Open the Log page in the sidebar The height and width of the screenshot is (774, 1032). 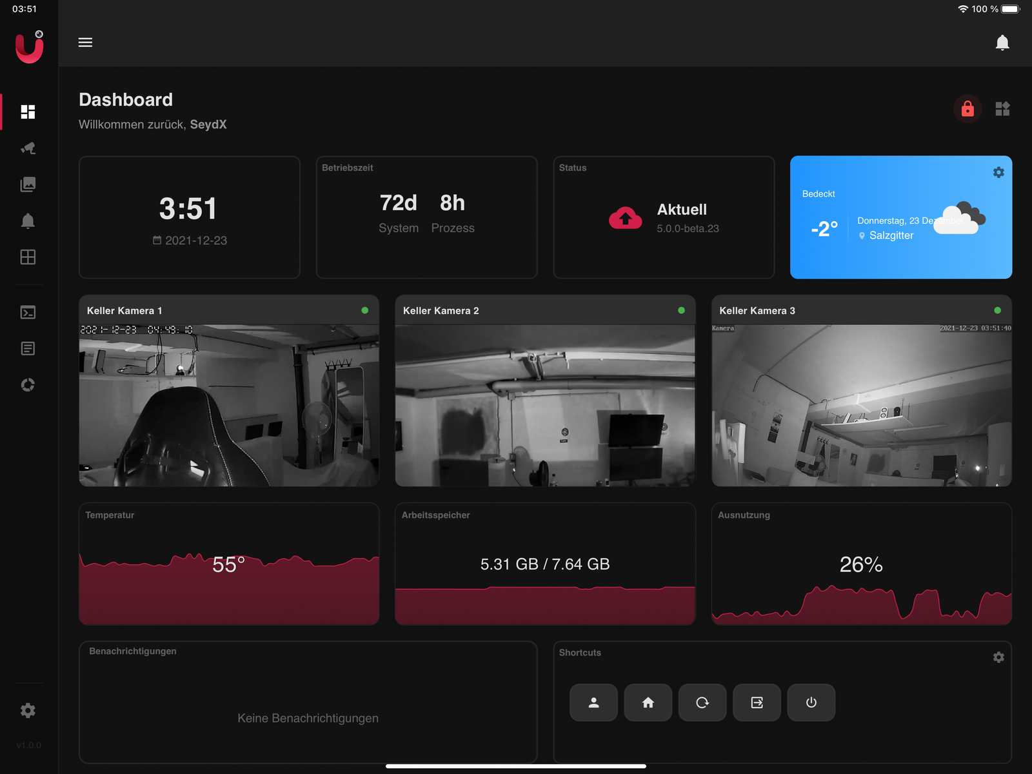28,349
